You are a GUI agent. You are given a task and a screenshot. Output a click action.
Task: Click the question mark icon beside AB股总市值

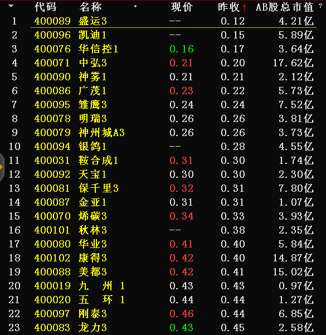click(320, 6)
